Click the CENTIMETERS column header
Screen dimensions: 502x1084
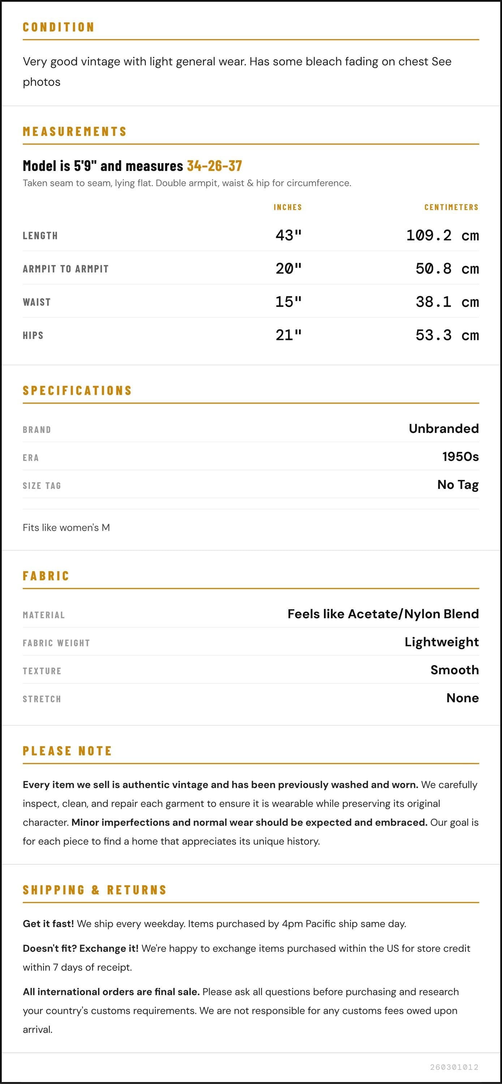click(451, 207)
